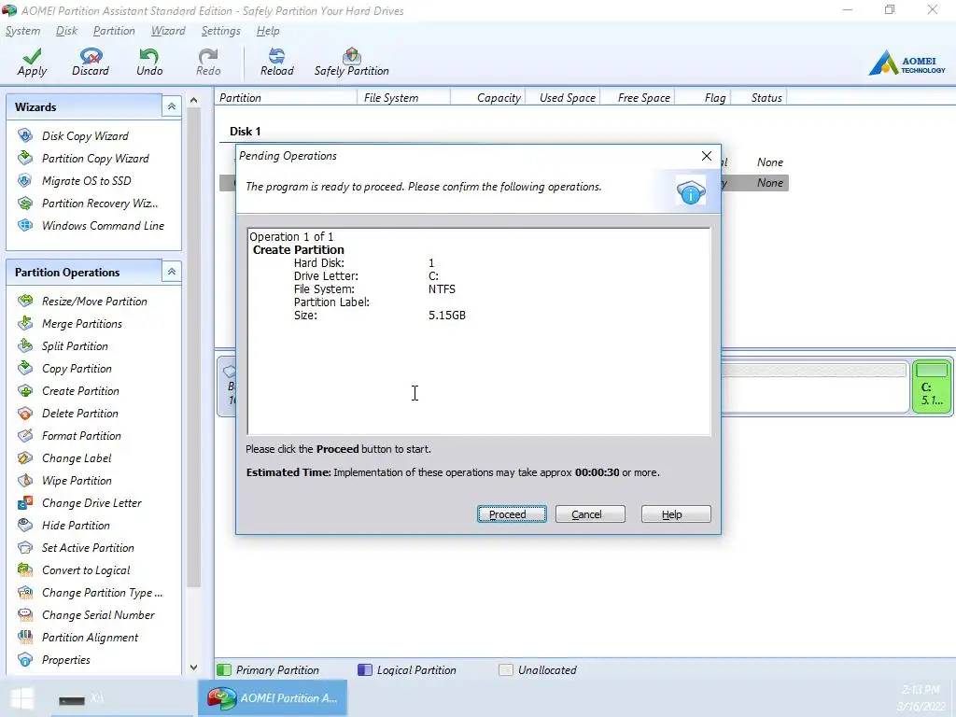Click the Resize/Move Partition icon

[x=25, y=301]
